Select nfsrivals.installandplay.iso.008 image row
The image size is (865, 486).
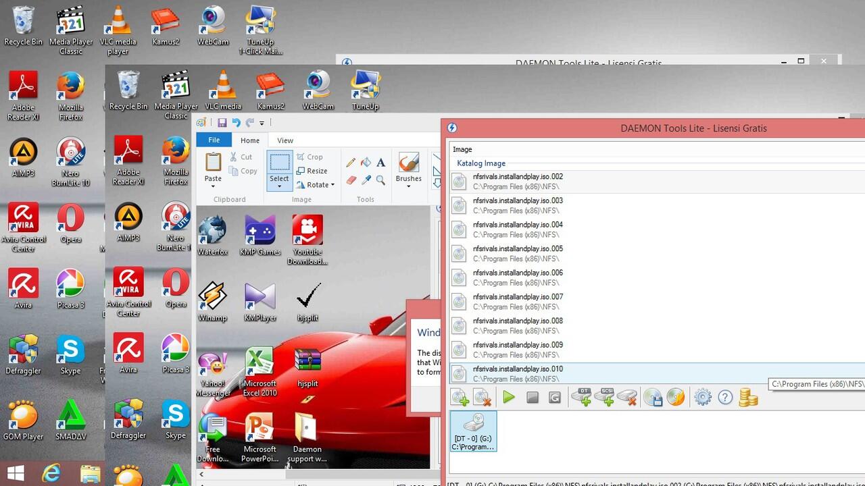[657, 326]
